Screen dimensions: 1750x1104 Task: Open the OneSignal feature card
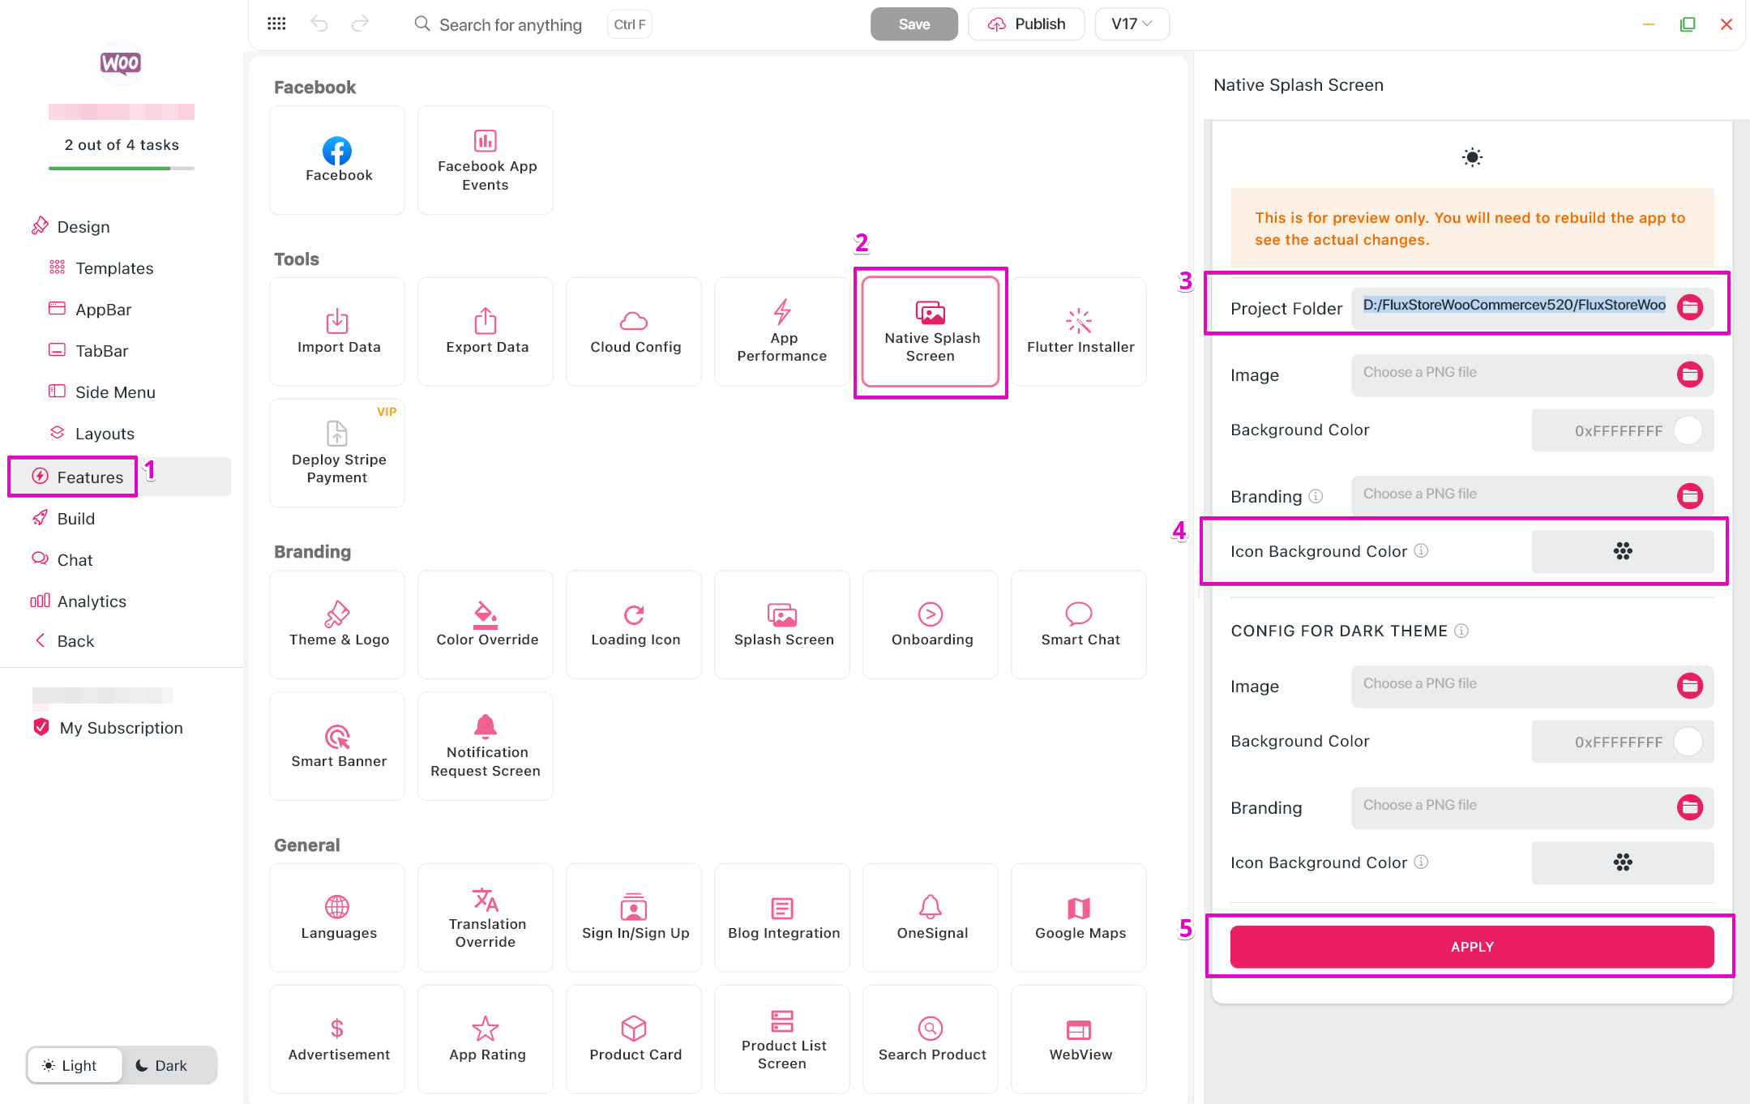pos(931,917)
